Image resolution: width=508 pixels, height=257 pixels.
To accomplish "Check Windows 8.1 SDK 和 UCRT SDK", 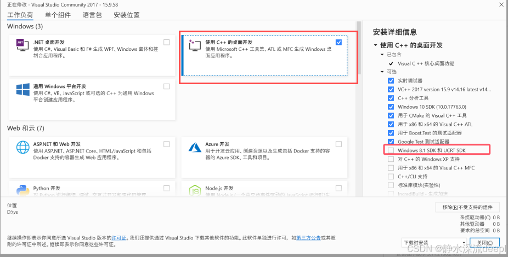I will pos(391,150).
